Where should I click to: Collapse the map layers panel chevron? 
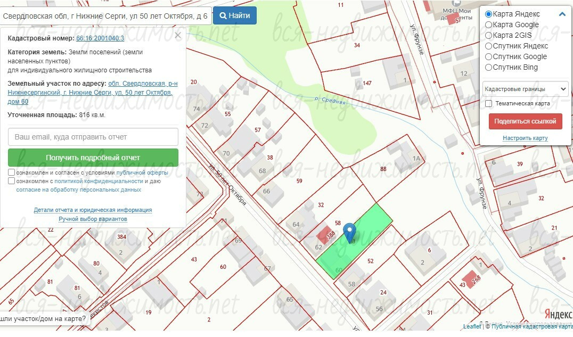(562, 14)
